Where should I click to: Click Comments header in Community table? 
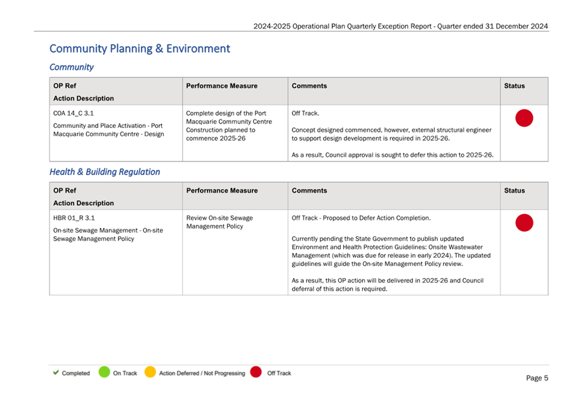tap(310, 86)
